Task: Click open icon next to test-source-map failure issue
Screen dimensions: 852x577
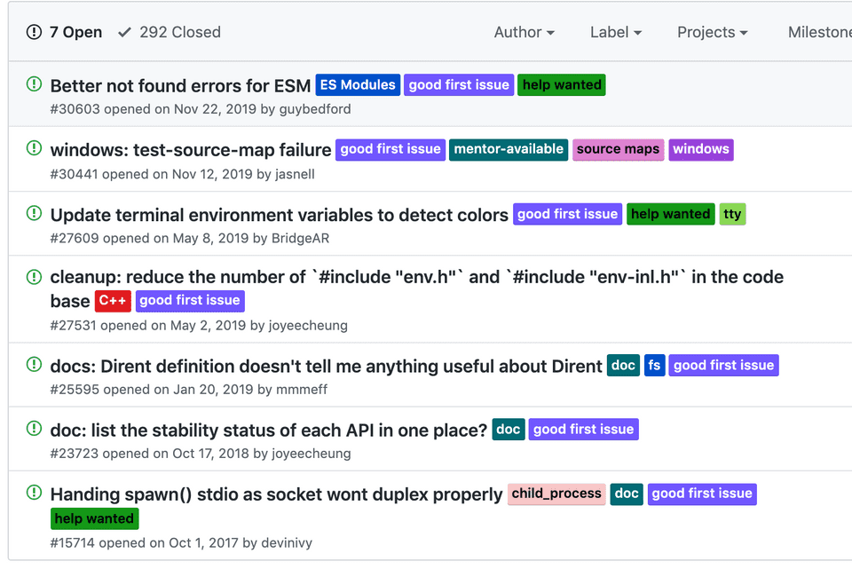Action: coord(34,148)
